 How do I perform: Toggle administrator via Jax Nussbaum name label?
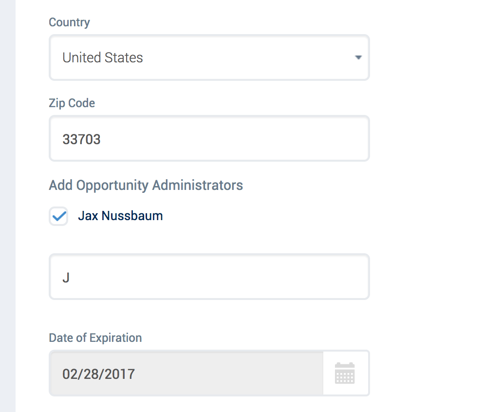[x=120, y=216]
